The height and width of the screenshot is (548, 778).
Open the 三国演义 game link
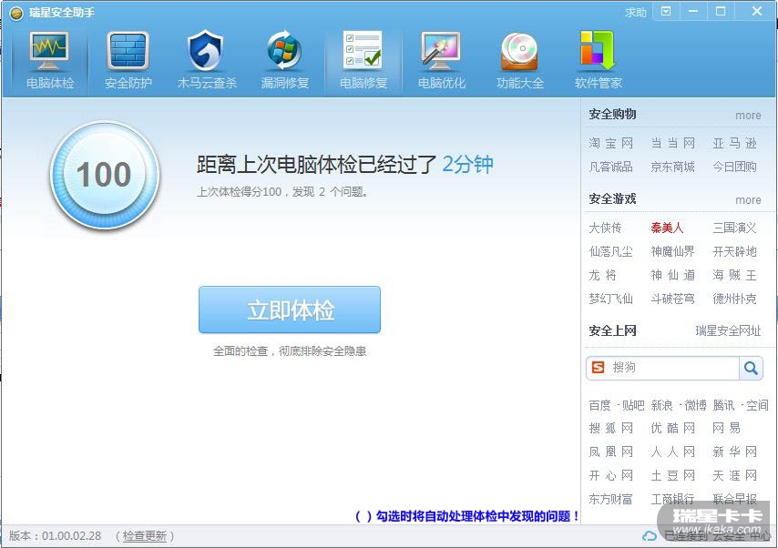[x=735, y=228]
